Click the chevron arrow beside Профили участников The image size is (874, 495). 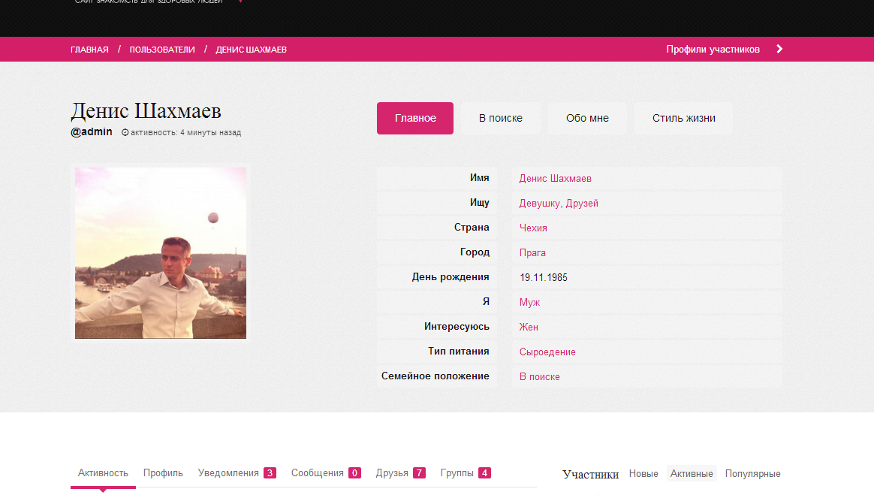point(779,50)
